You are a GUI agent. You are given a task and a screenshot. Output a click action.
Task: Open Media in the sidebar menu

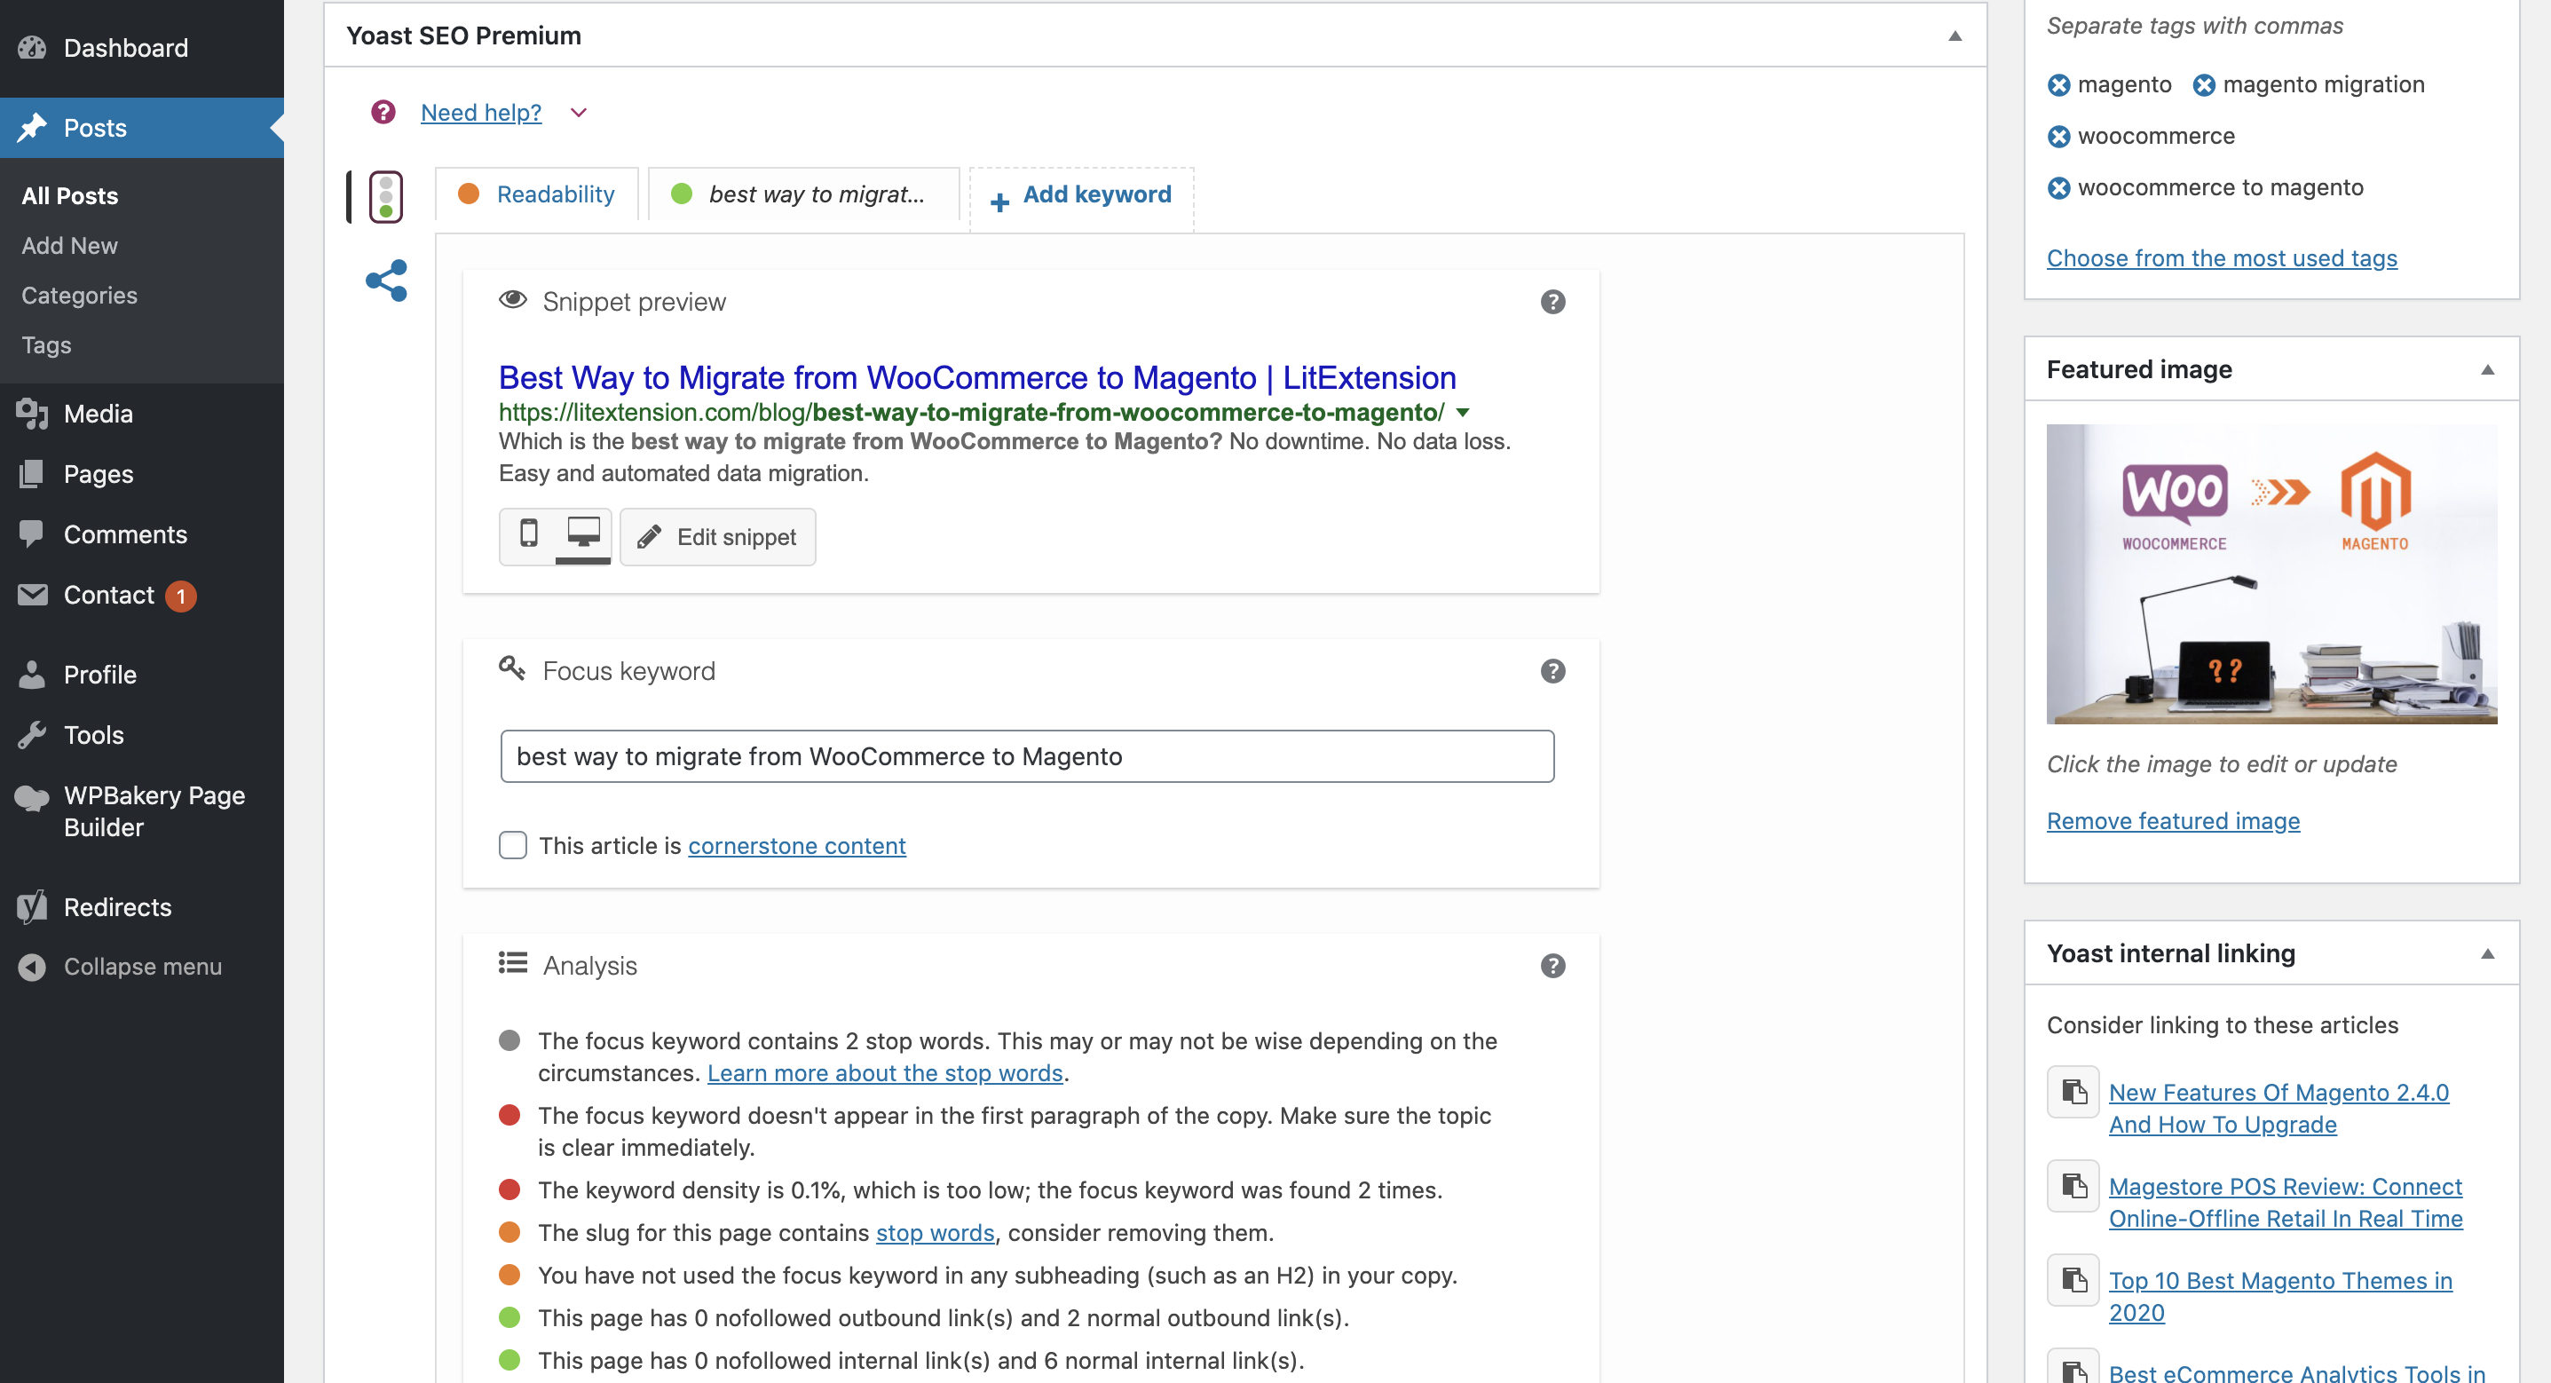pos(98,415)
